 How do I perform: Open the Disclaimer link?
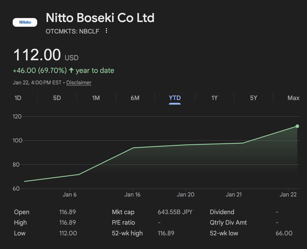[x=79, y=83]
